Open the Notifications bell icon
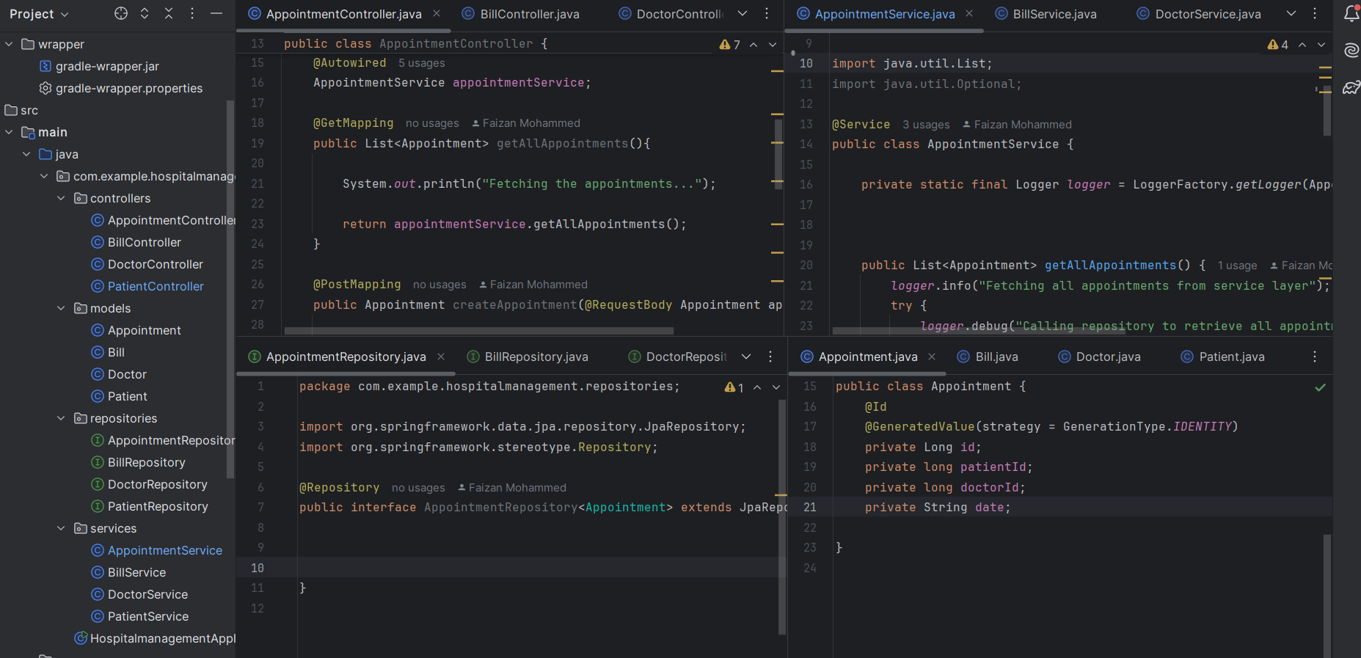This screenshot has width=1361, height=658. tap(1351, 14)
